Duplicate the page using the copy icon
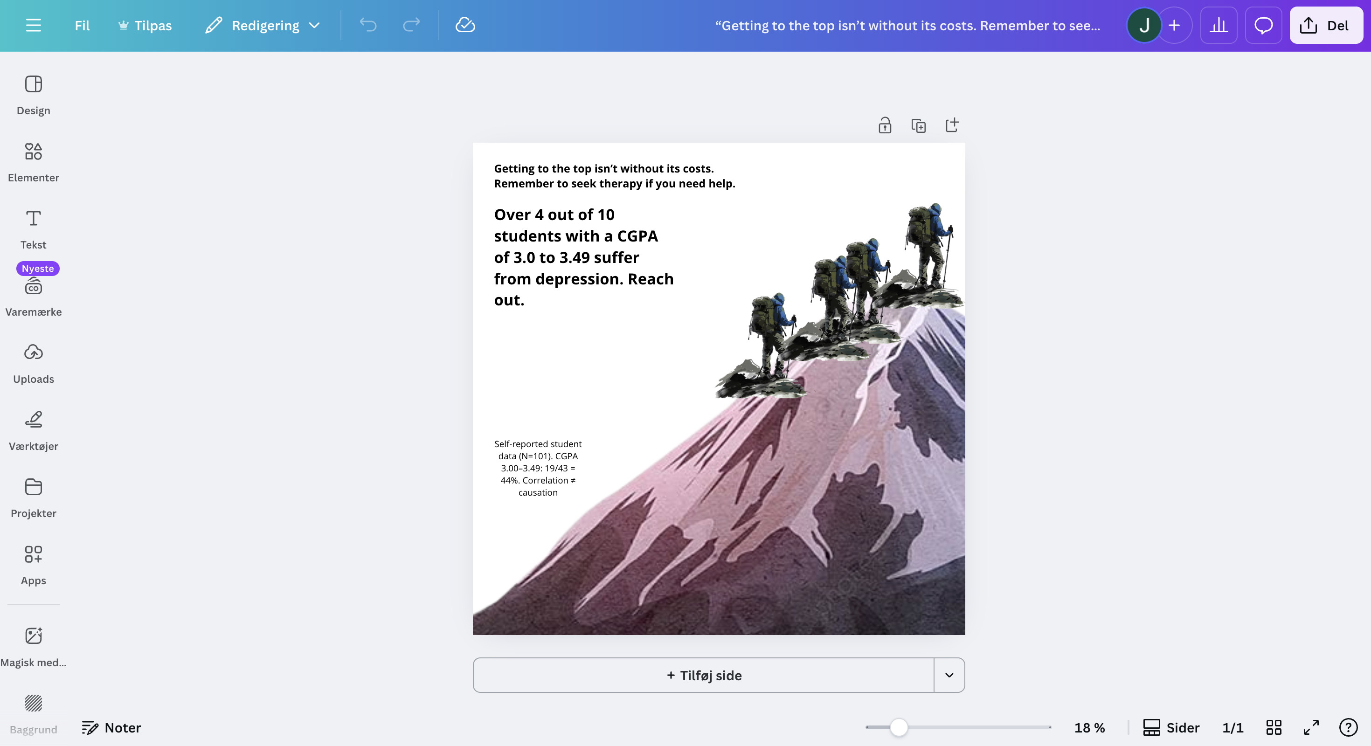The image size is (1371, 746). (x=919, y=125)
